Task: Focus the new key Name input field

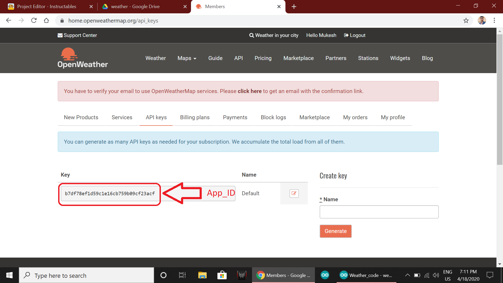Action: 379,212
